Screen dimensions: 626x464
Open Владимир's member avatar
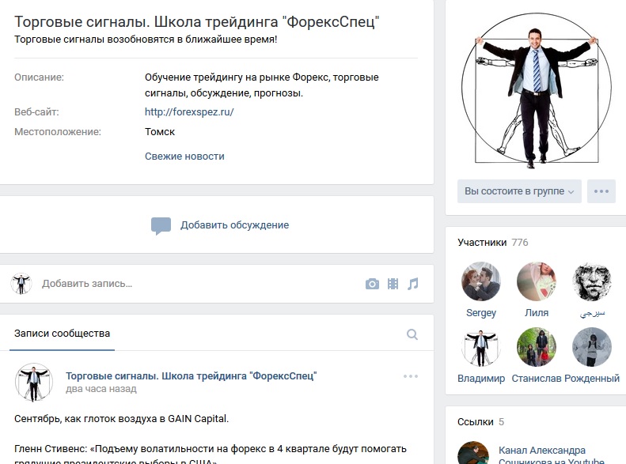(x=481, y=347)
